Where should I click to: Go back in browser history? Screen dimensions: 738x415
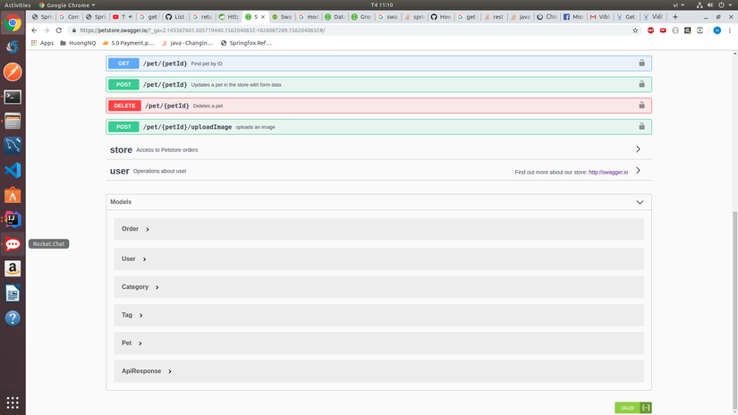click(x=34, y=30)
